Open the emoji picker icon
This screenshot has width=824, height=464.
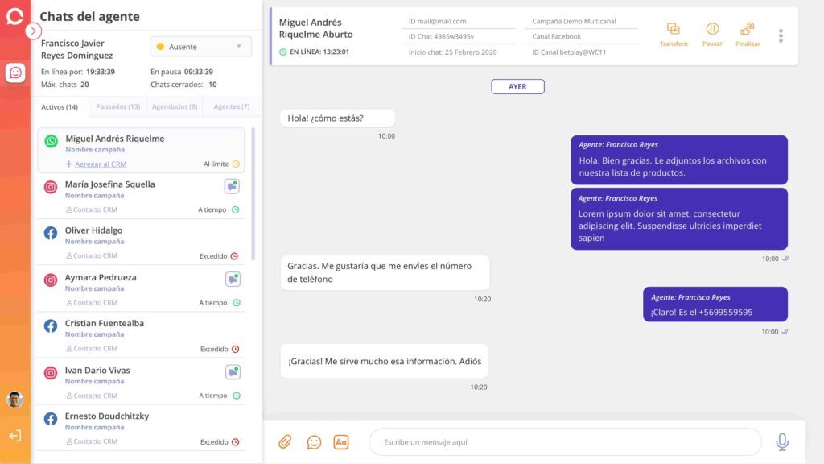click(314, 441)
